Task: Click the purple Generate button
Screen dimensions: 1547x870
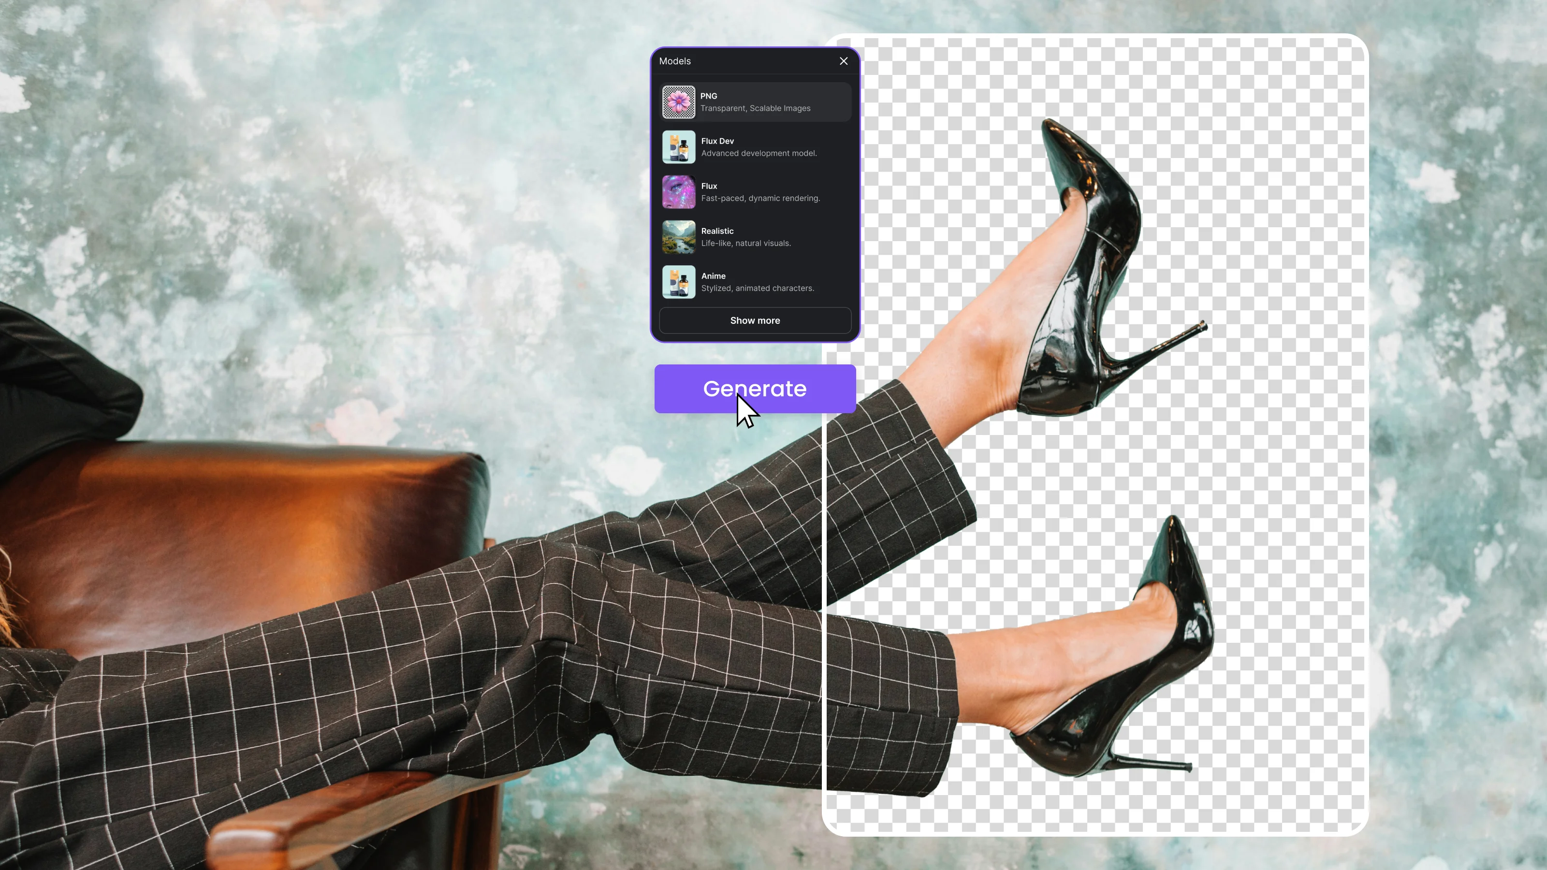Action: point(755,389)
